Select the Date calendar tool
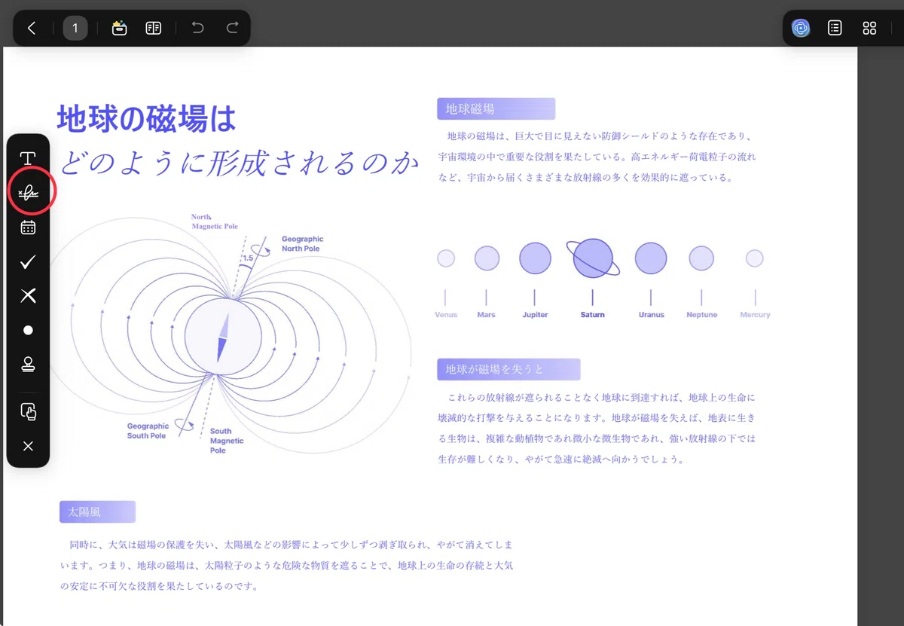 tap(28, 227)
